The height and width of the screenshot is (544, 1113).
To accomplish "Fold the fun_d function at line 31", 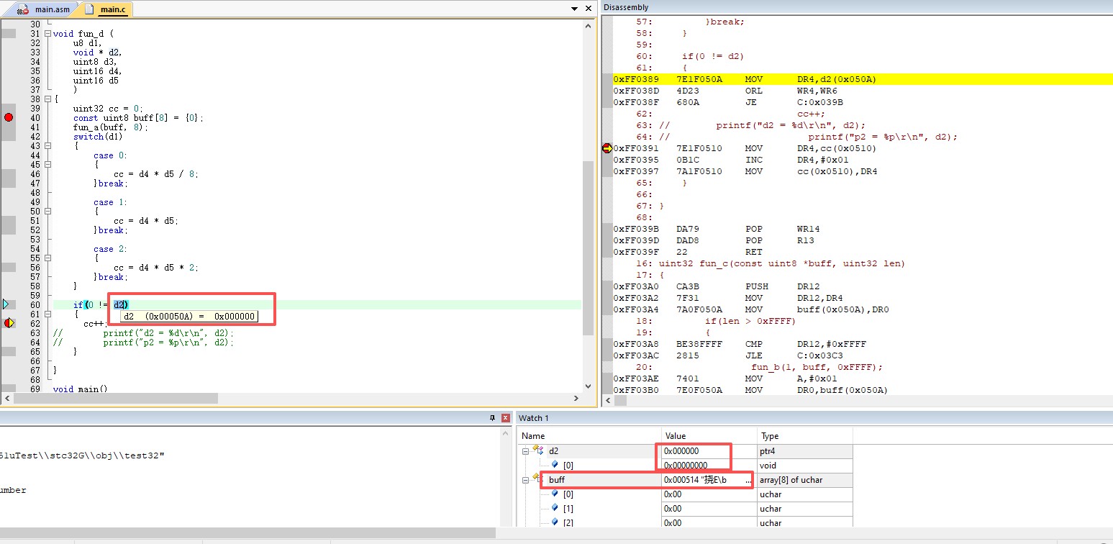I will 47,33.
